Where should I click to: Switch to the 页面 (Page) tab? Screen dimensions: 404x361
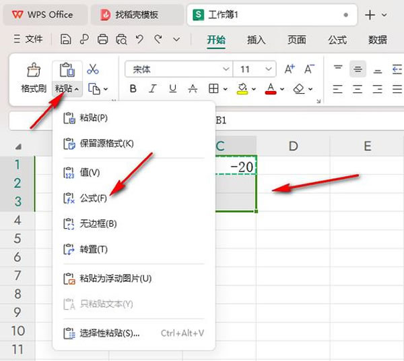297,40
